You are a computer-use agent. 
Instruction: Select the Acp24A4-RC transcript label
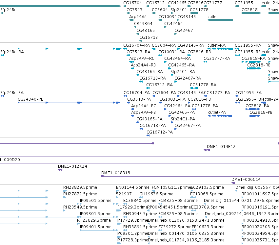(142, 59)
